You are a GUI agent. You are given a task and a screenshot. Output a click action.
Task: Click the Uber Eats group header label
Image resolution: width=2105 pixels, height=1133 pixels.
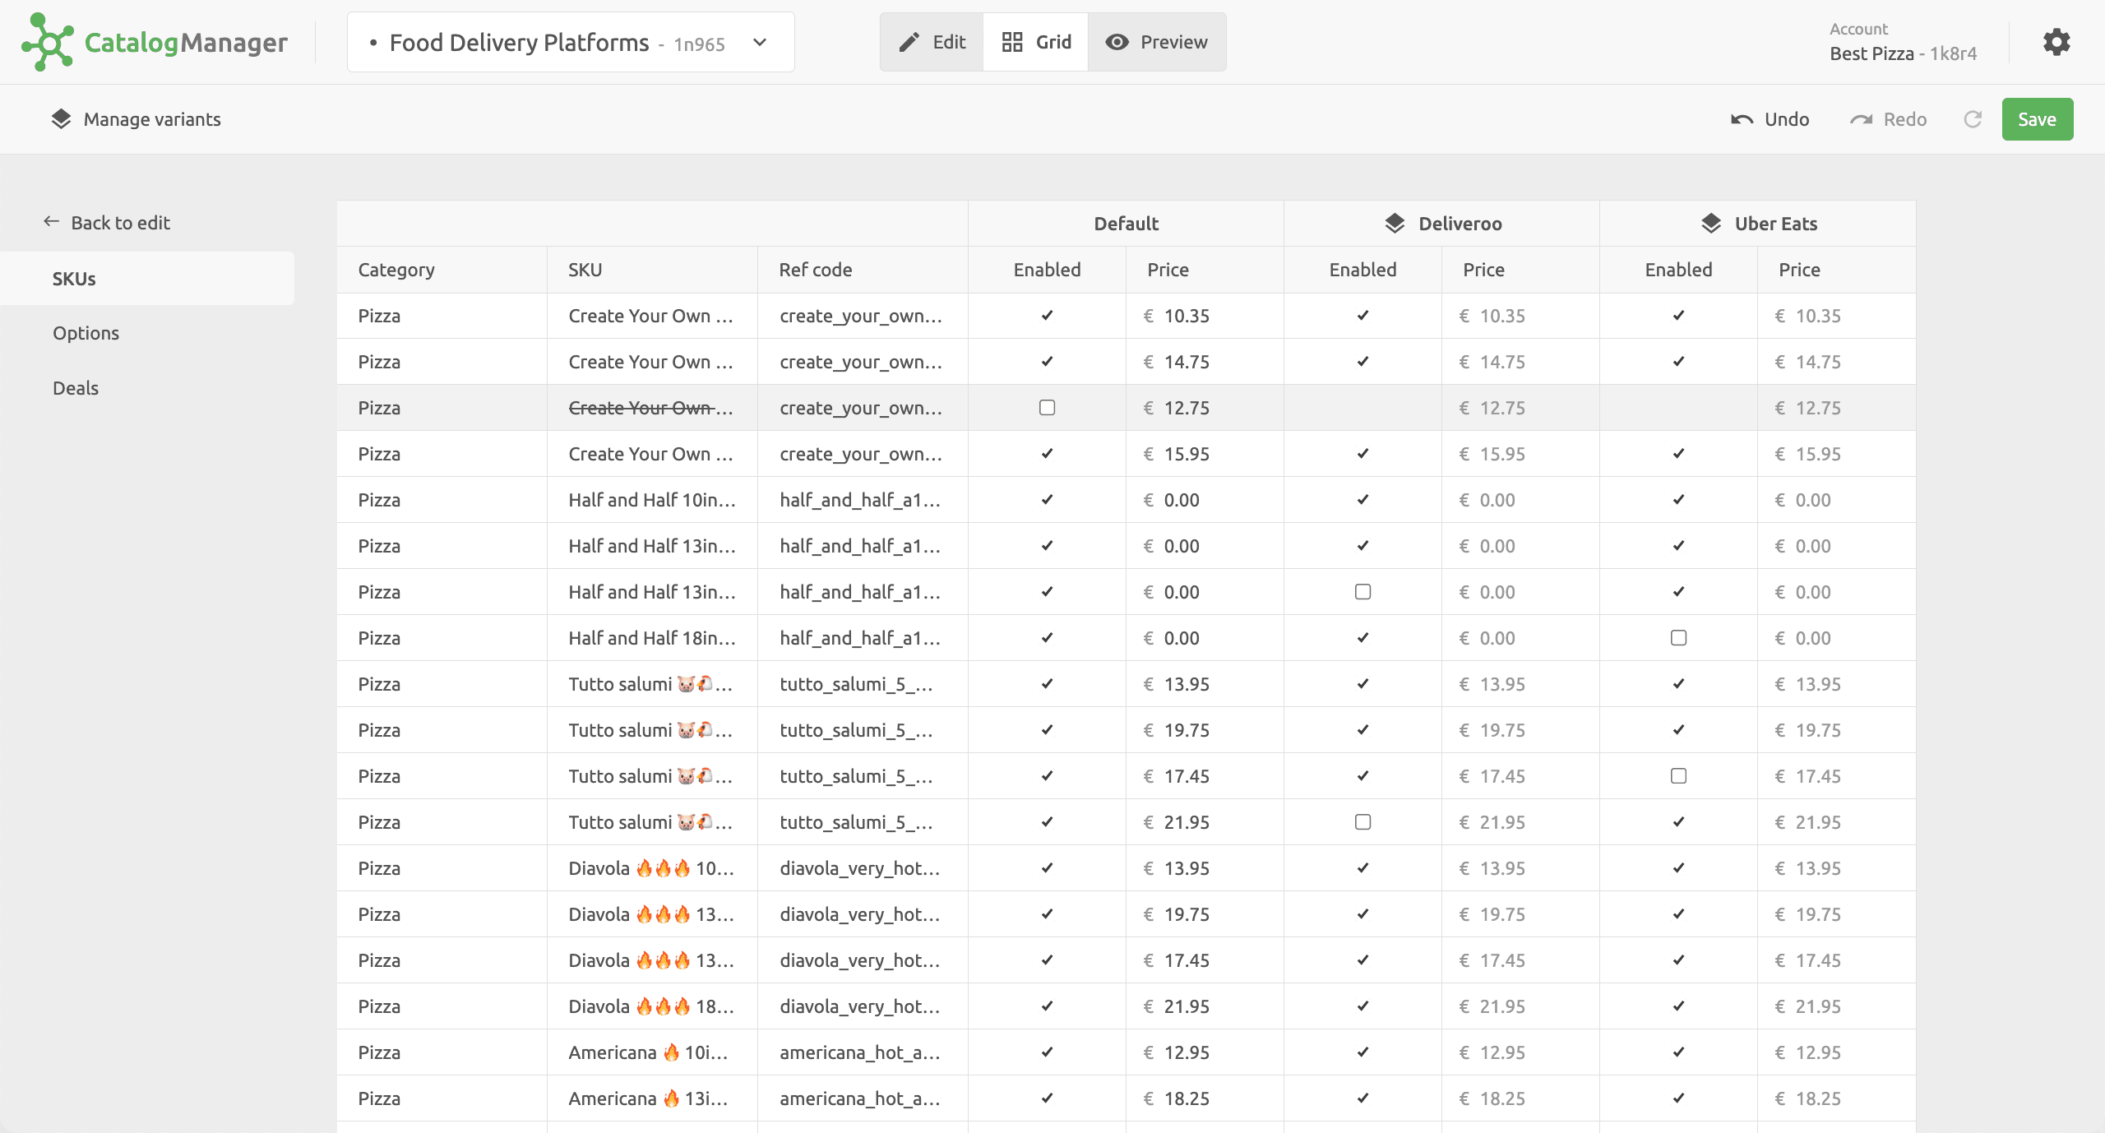click(x=1775, y=224)
